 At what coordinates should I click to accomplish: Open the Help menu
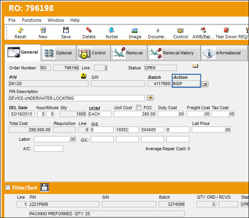click(75, 20)
